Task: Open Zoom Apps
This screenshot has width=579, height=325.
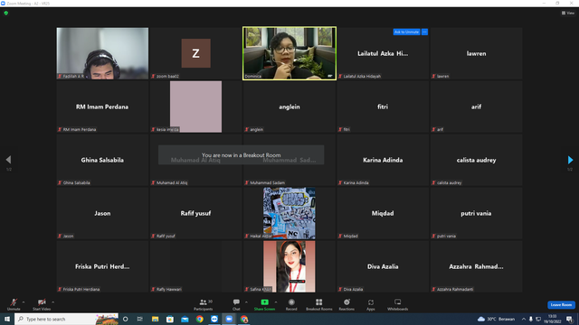Action: coord(371,304)
